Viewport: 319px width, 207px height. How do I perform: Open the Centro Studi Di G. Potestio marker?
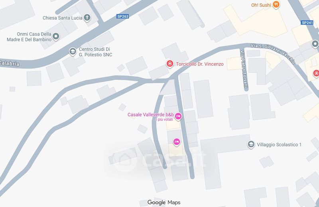[73, 51]
